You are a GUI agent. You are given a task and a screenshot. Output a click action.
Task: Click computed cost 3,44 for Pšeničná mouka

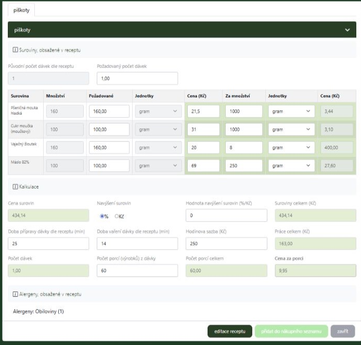337,111
